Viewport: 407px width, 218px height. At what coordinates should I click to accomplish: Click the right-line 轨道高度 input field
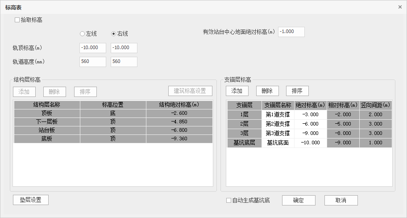124,62
